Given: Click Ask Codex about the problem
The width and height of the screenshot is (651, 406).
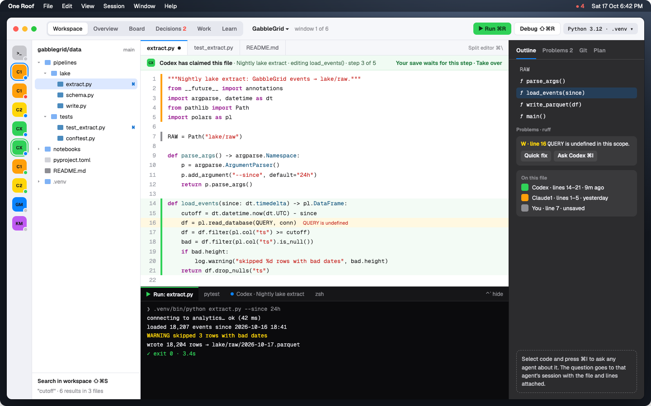Looking at the screenshot, I should coord(576,156).
